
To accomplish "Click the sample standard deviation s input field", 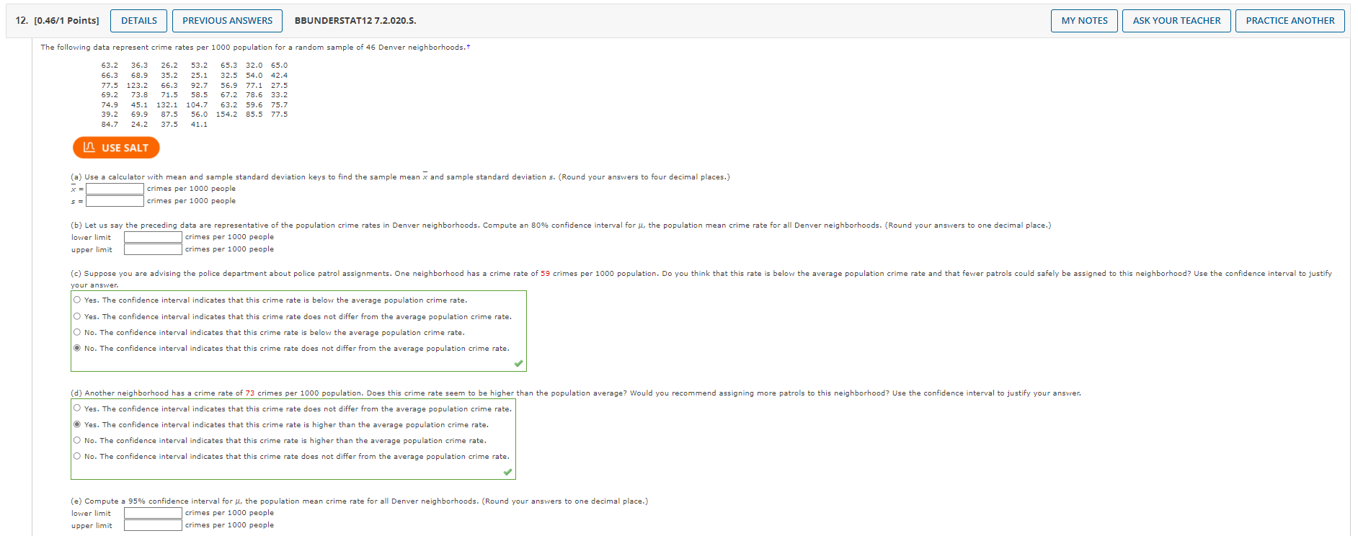I will coord(115,201).
